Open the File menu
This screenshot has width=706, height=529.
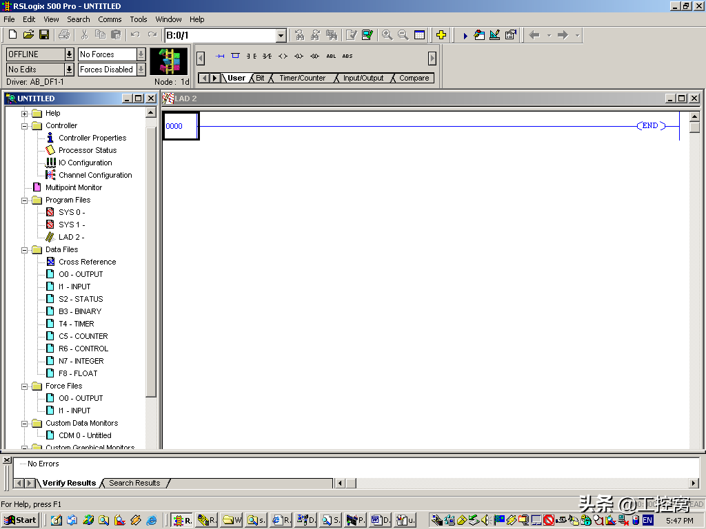tap(9, 19)
